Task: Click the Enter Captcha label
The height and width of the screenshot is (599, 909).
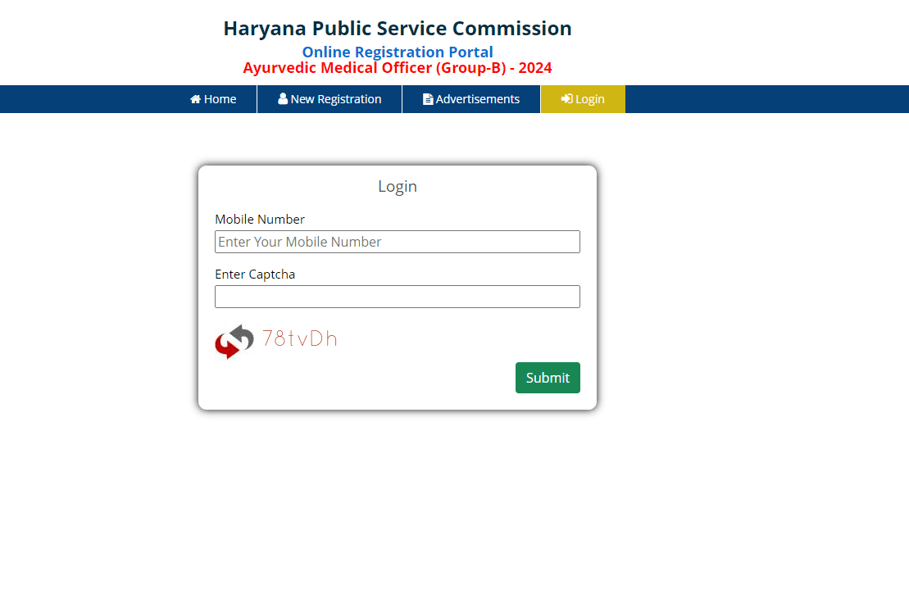Action: tap(255, 275)
